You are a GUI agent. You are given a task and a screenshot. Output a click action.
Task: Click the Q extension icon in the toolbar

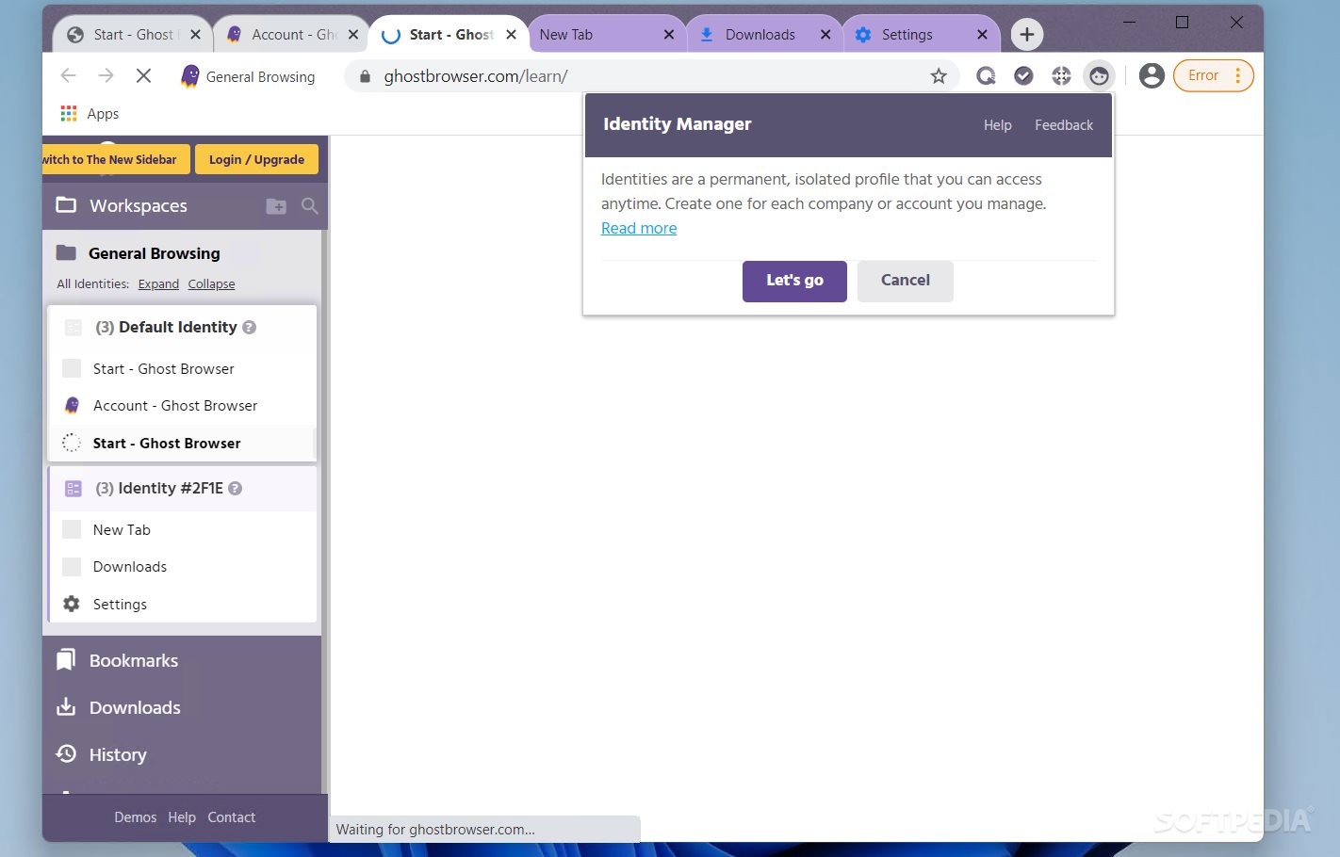coord(986,76)
